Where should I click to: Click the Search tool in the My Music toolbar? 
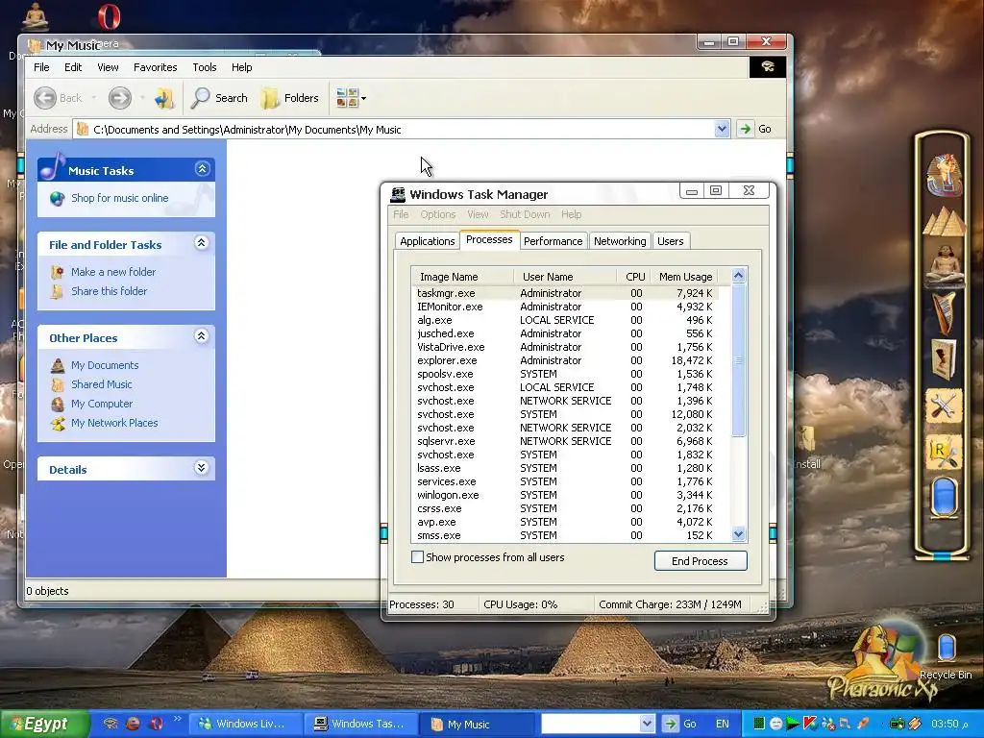220,98
